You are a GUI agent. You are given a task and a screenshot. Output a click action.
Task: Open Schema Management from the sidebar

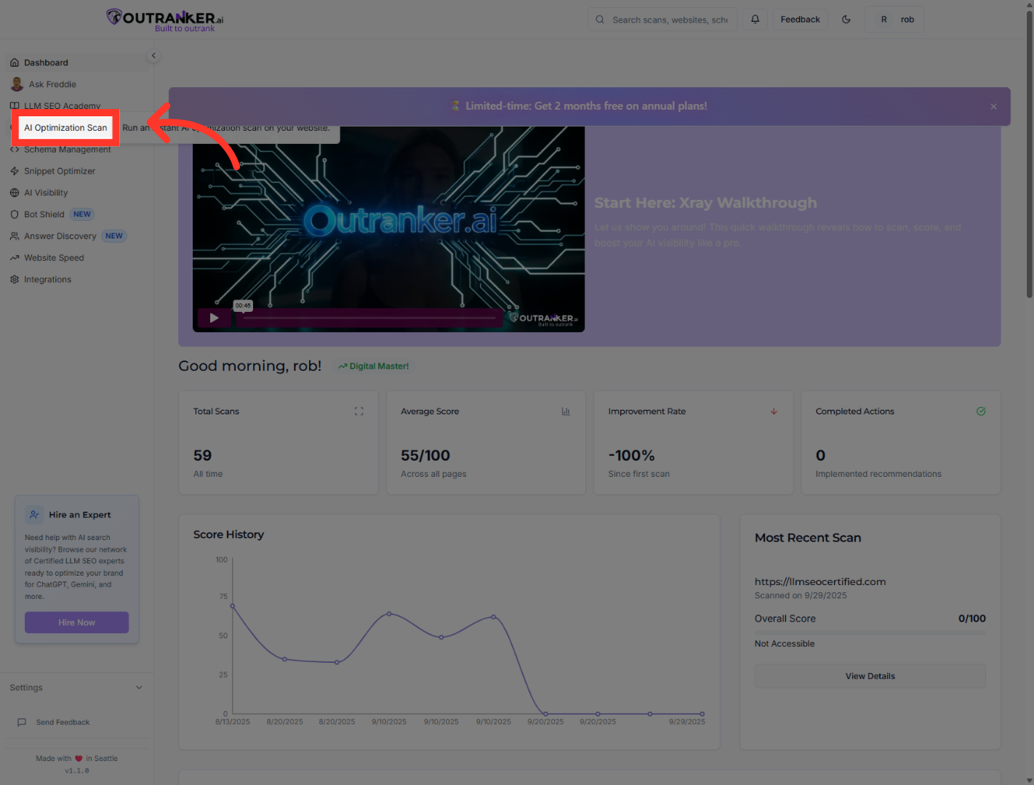point(67,149)
